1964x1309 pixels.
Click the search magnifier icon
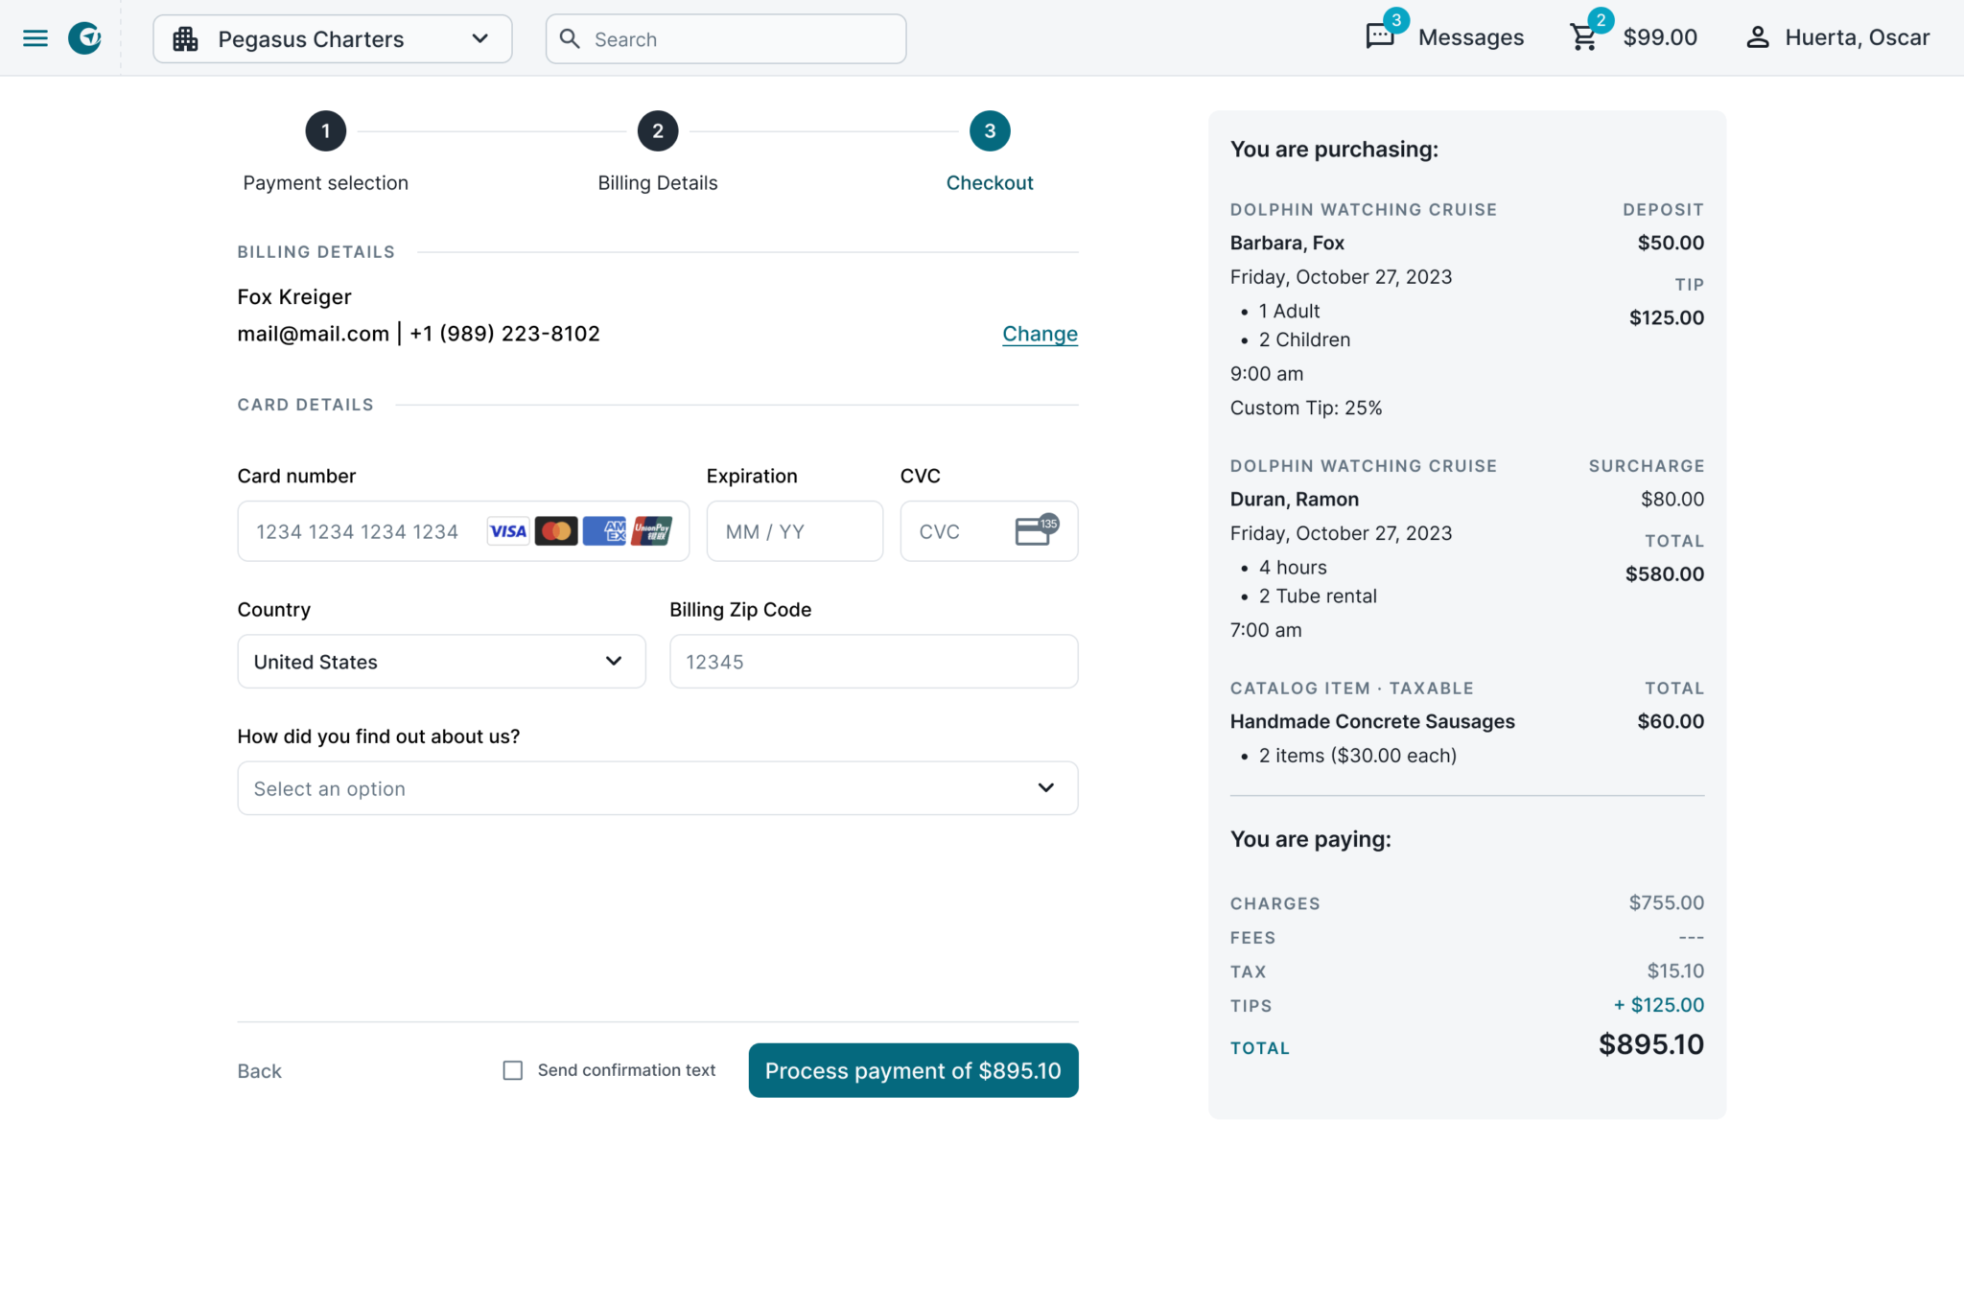(x=571, y=38)
